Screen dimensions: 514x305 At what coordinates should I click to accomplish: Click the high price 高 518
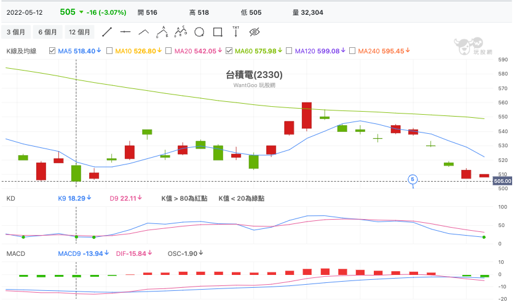coord(199,12)
